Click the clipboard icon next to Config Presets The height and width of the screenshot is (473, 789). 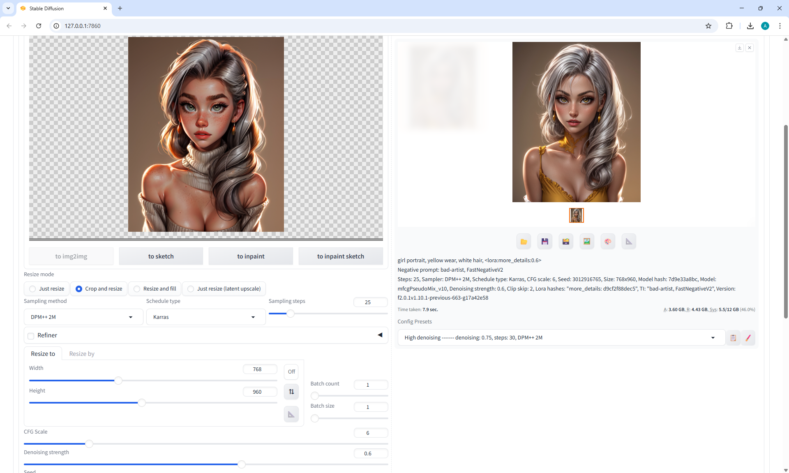click(733, 338)
